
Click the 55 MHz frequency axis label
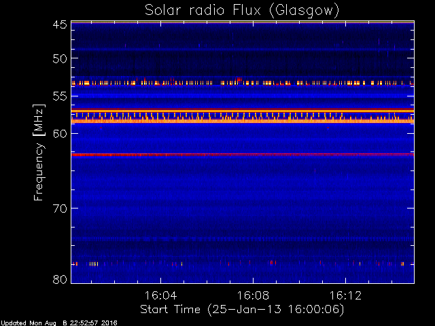[60, 96]
